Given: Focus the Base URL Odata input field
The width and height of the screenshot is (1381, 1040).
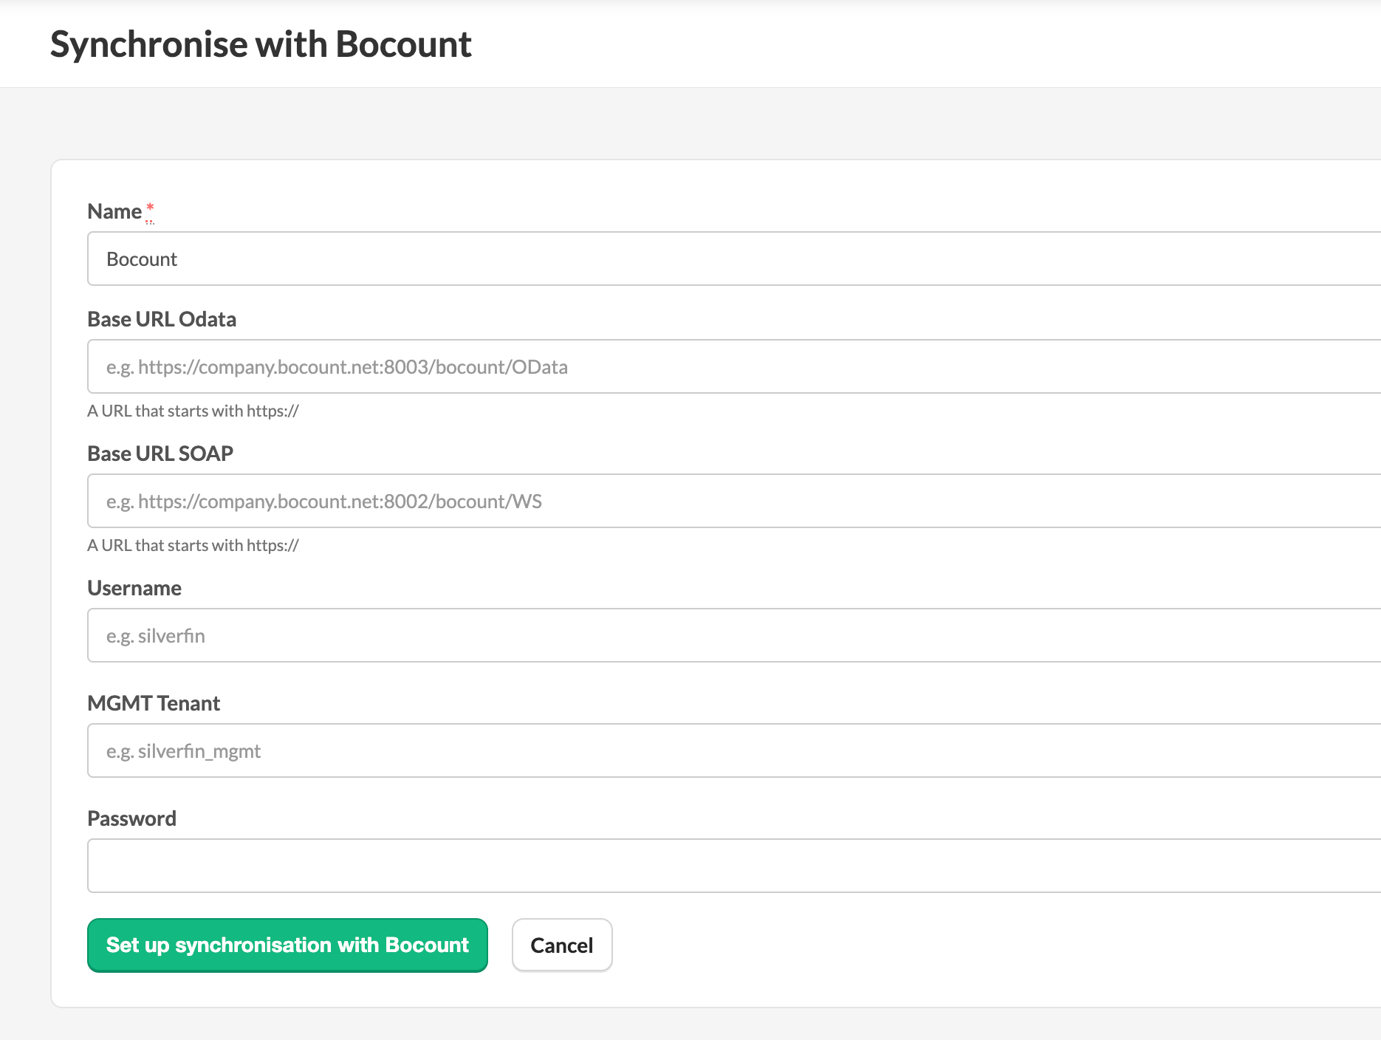Looking at the screenshot, I should coord(734,366).
